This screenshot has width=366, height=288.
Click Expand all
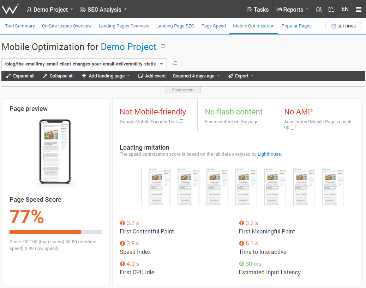pos(20,76)
